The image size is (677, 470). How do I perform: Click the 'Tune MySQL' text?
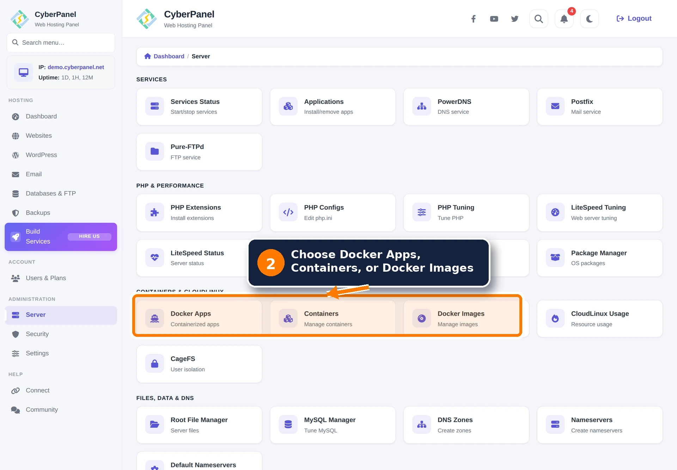pyautogui.click(x=321, y=431)
